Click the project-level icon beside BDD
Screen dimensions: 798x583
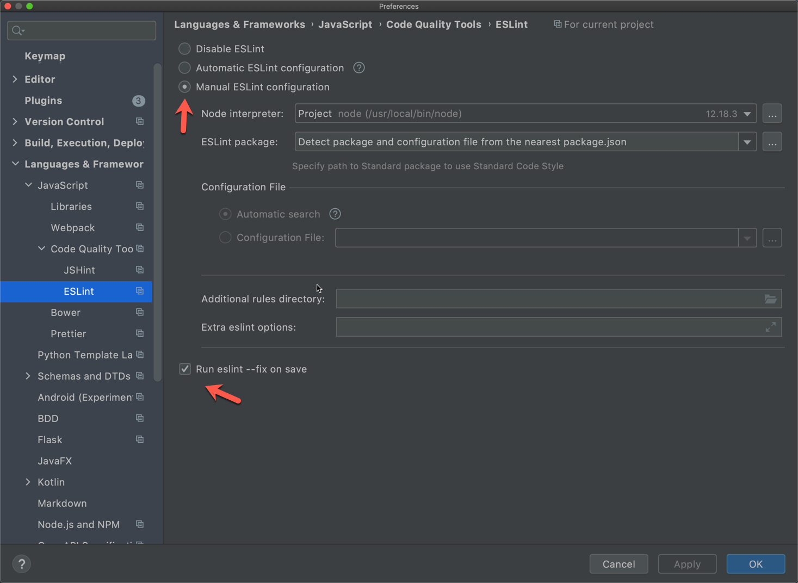click(x=140, y=419)
